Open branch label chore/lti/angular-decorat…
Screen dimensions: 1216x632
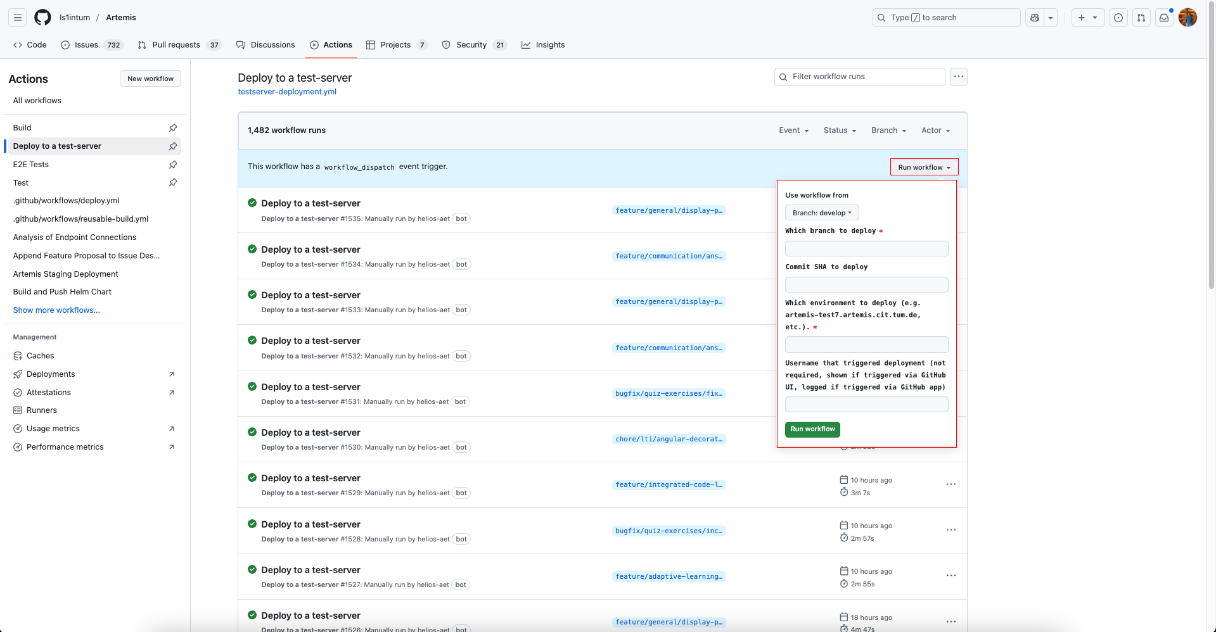click(669, 439)
